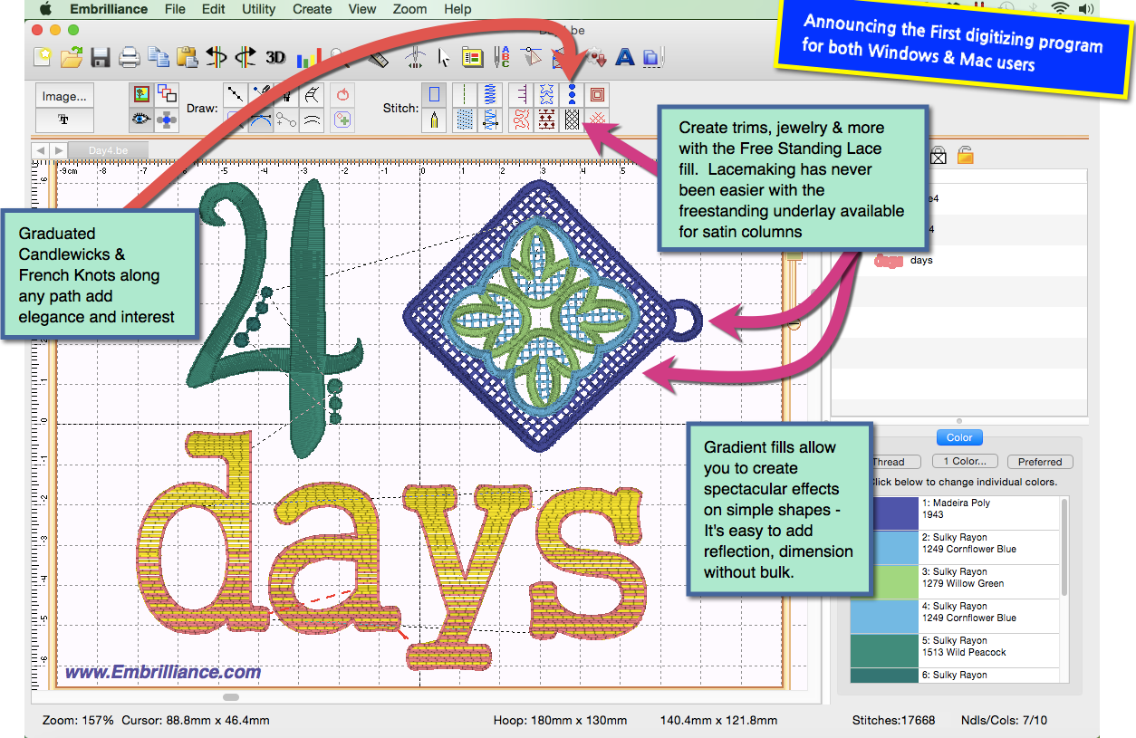Click the Image... button

click(63, 95)
